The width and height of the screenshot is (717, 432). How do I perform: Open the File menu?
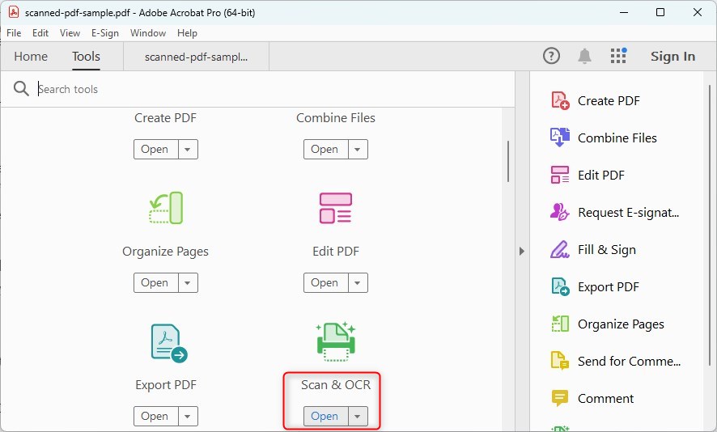pyautogui.click(x=14, y=33)
